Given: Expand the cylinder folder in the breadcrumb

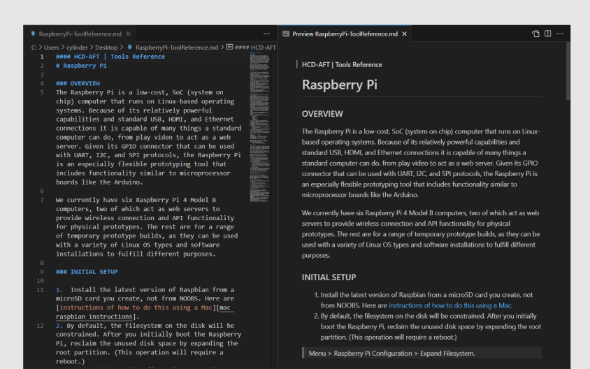Looking at the screenshot, I should coord(79,48).
